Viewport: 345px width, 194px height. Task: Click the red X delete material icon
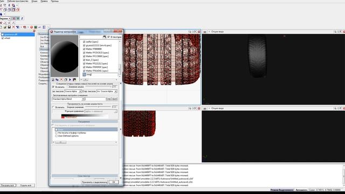pos(61,80)
